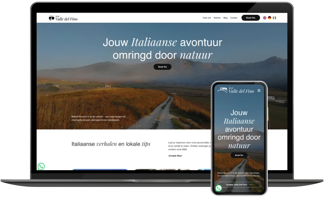The width and height of the screenshot is (324, 197).
Task: Tap the WhatsApp icon on the phone mockup
Action: coord(219,188)
